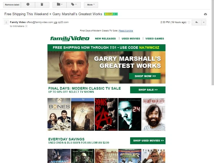Open the 24 series cover thumbnail

130,114
